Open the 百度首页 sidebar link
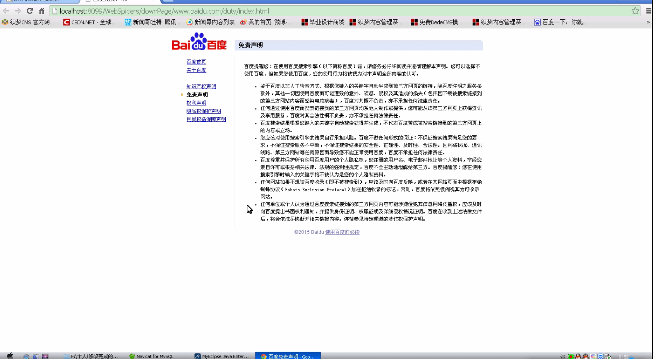This screenshot has width=653, height=359. pos(196,62)
